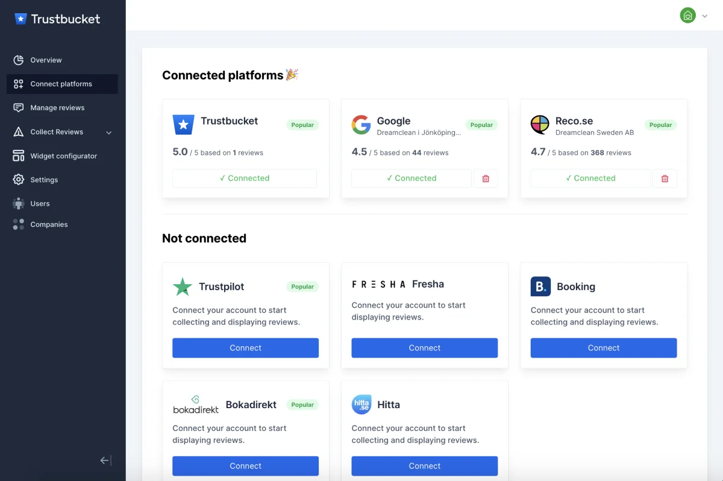Connect the Fresha platform
Viewport: 723px width, 481px height.
pyautogui.click(x=425, y=348)
